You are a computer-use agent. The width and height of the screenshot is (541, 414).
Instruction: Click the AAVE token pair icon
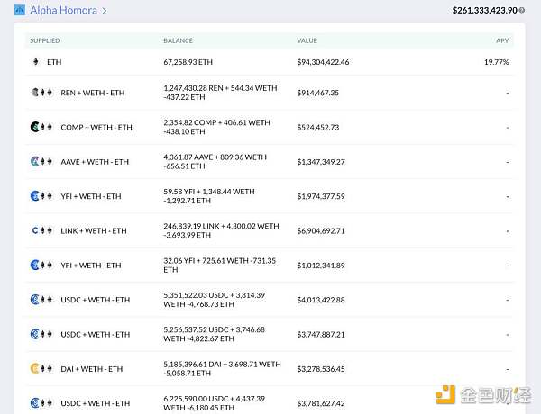click(x=37, y=162)
